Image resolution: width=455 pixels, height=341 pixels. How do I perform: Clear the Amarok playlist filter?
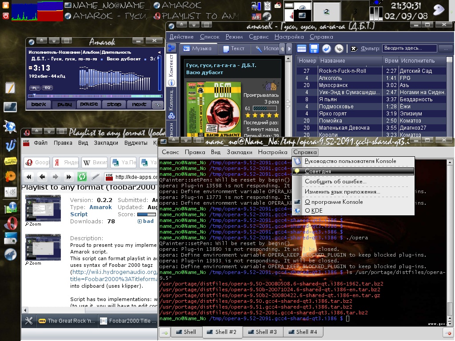click(x=354, y=48)
